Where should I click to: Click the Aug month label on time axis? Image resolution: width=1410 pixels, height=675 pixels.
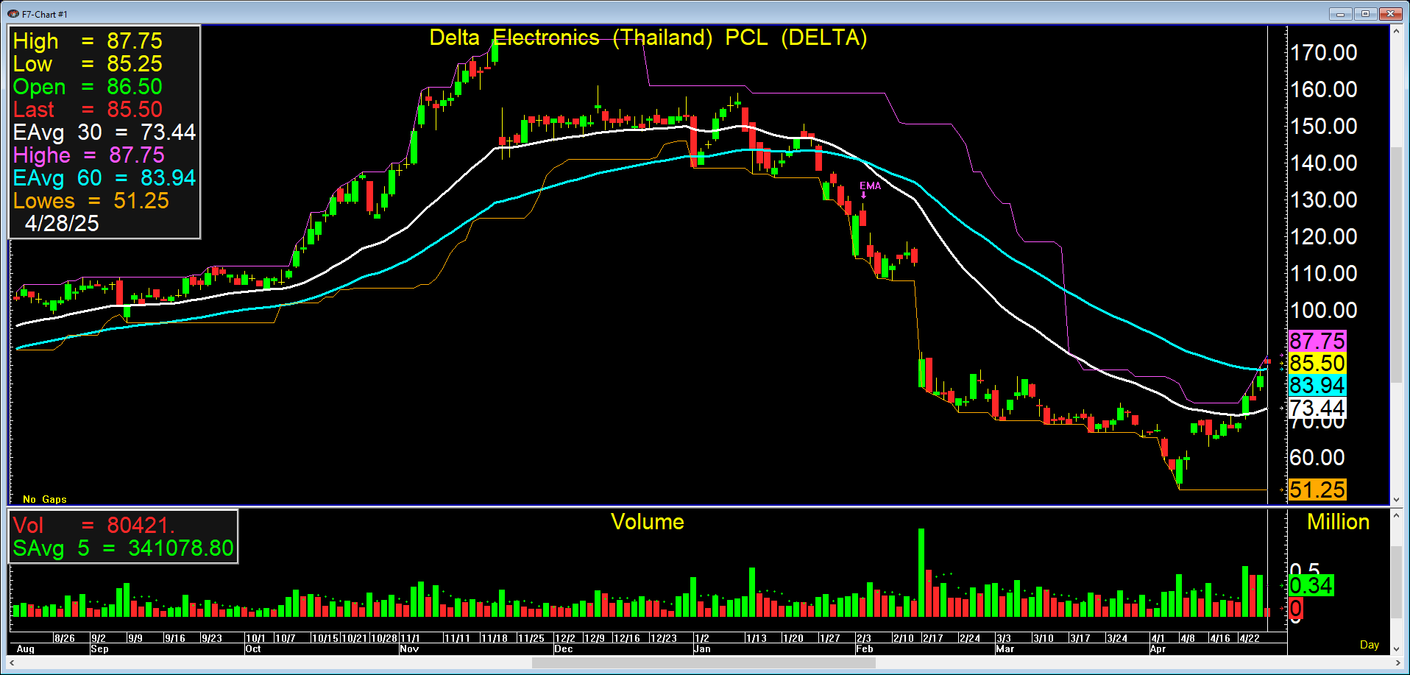[x=25, y=649]
